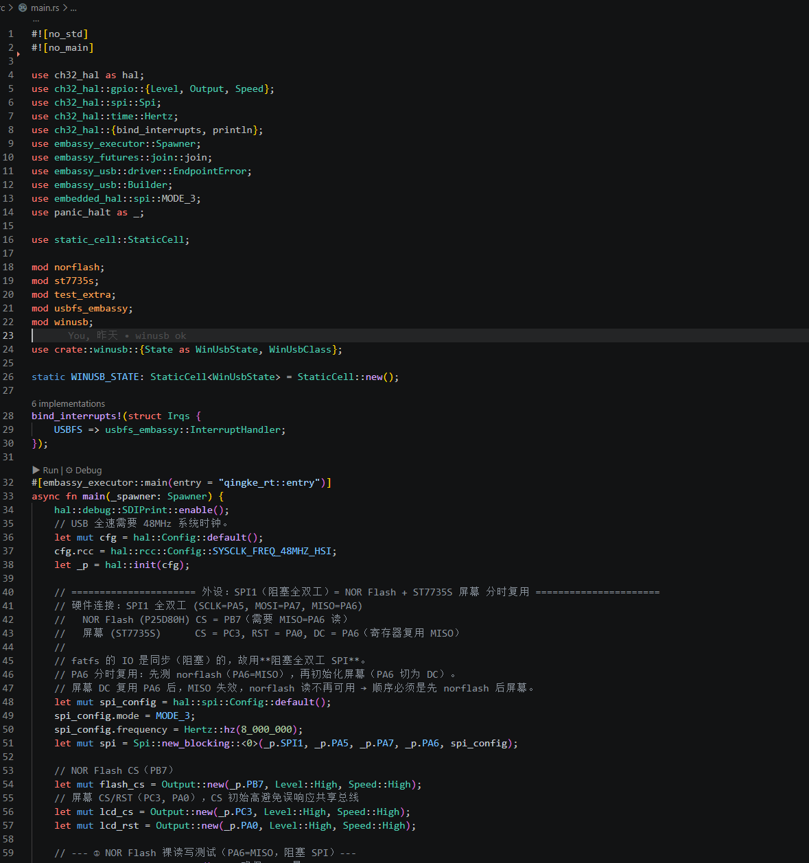Click the "6 implementations" code lens

68,403
